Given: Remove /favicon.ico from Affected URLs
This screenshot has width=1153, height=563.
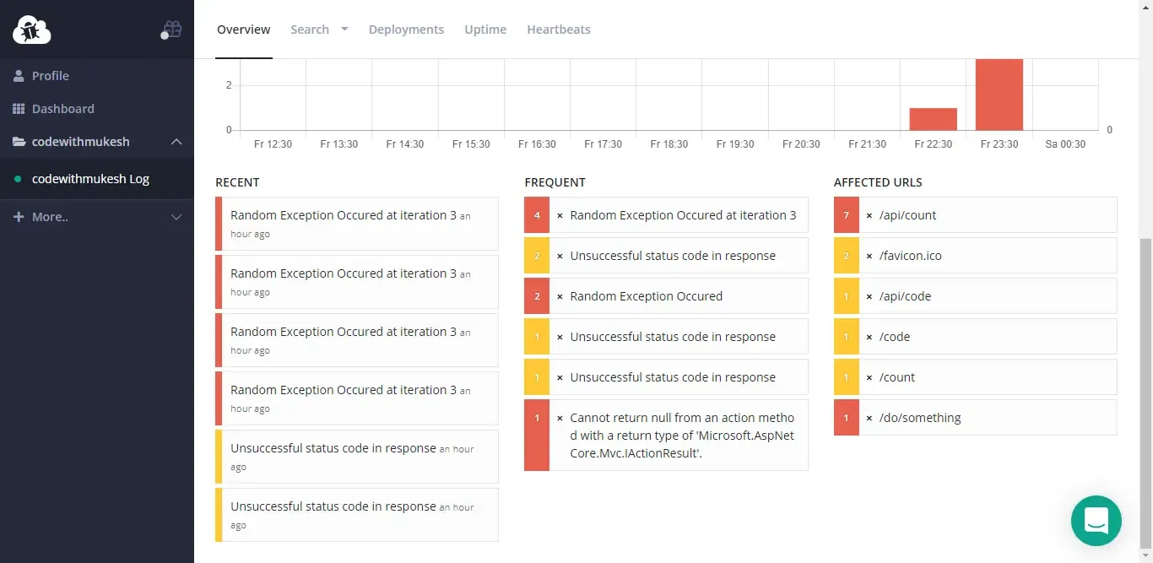Looking at the screenshot, I should (x=869, y=255).
